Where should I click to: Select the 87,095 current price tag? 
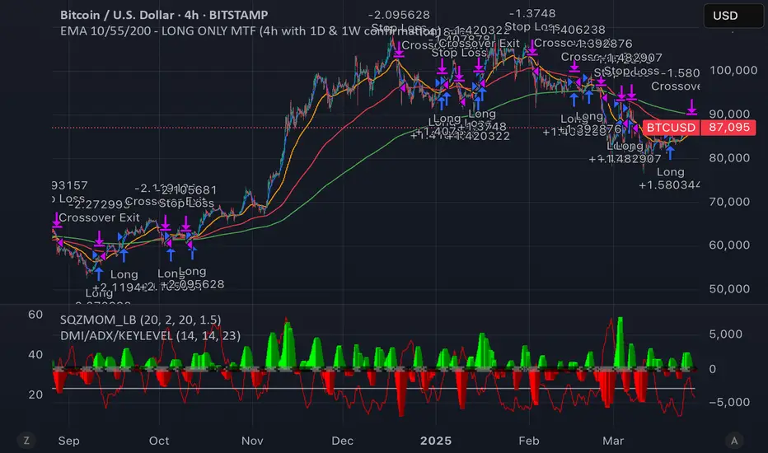tap(728, 128)
